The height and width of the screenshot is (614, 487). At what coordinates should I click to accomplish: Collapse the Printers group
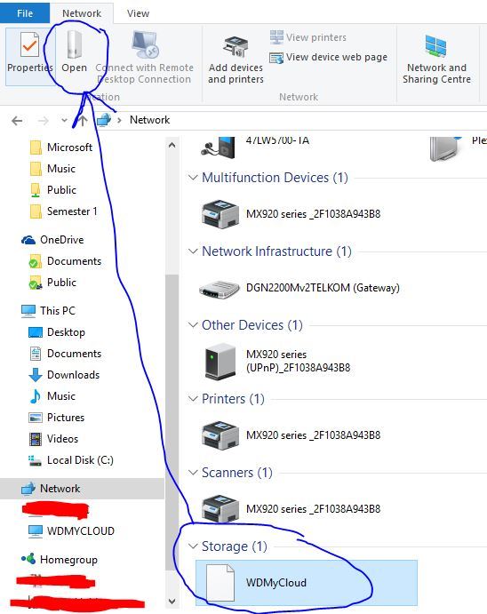[x=193, y=399]
